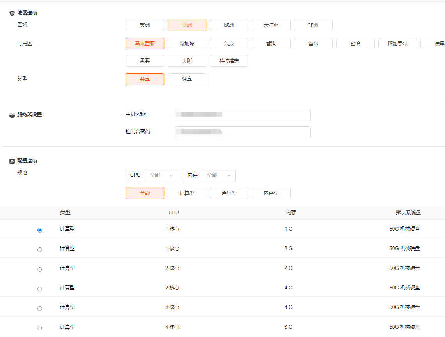Show 通用型 specifications

(x=229, y=193)
